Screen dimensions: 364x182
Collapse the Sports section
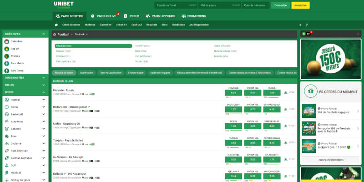click(44, 92)
